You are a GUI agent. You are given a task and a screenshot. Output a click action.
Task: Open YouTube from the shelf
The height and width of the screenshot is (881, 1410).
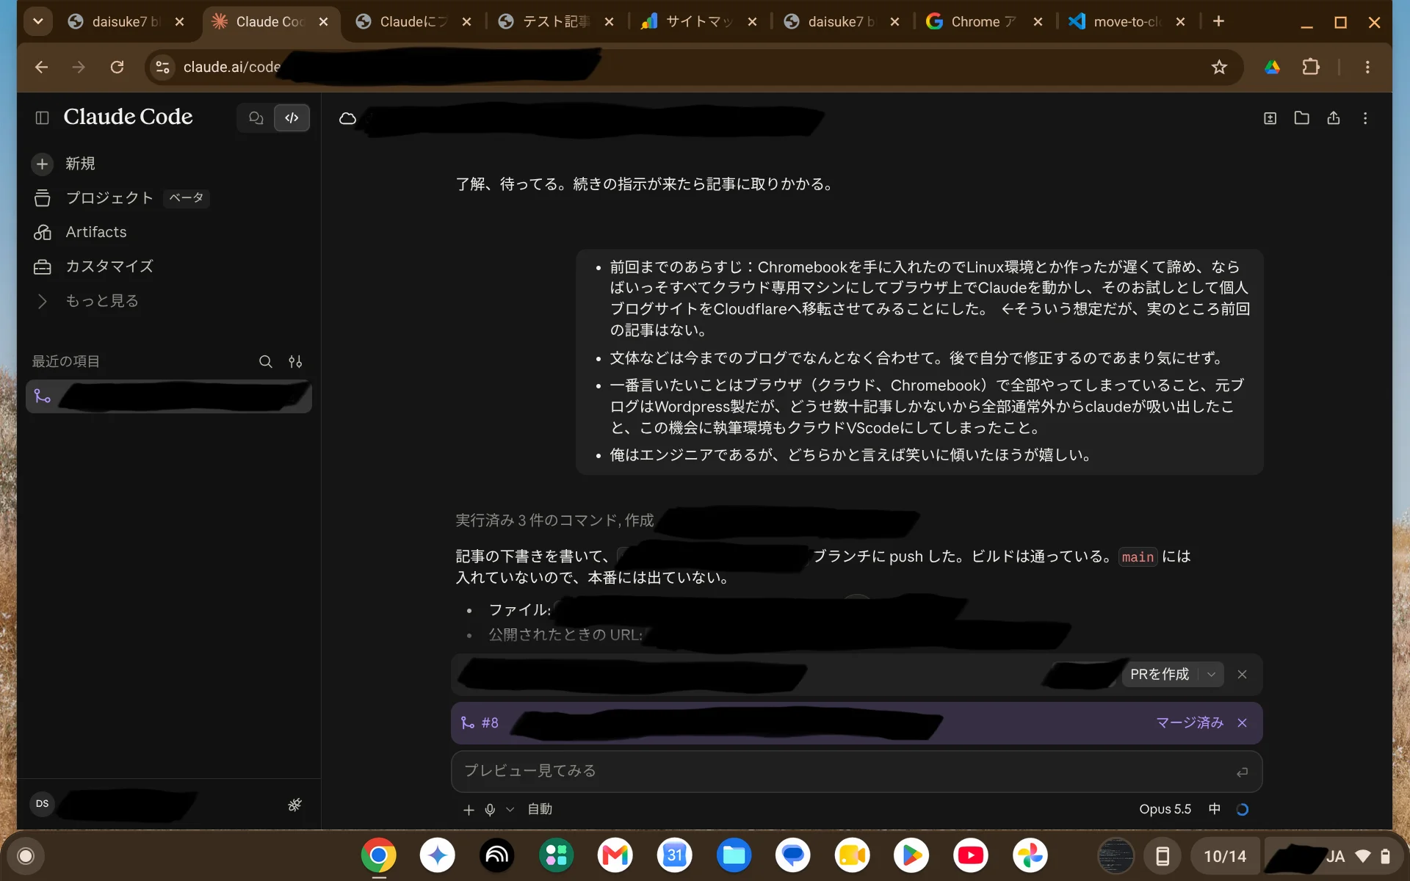coord(971,855)
